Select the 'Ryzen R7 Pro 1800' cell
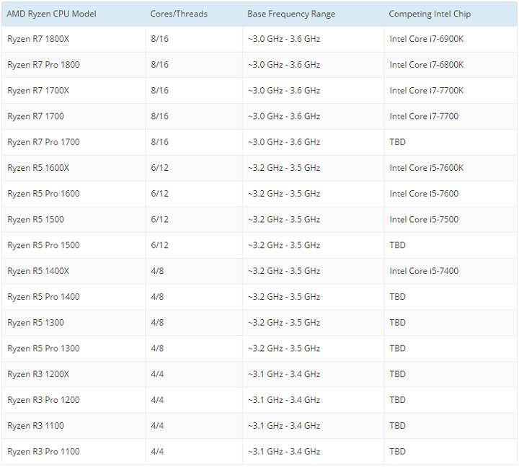Image resolution: width=519 pixels, height=467 pixels. [73, 65]
